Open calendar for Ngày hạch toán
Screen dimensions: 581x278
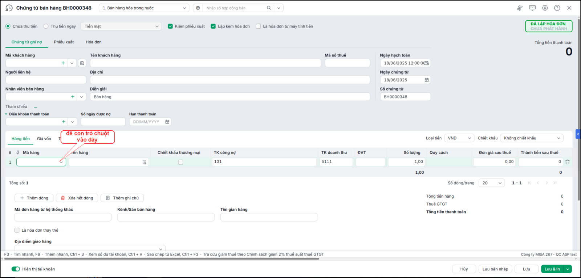427,63
